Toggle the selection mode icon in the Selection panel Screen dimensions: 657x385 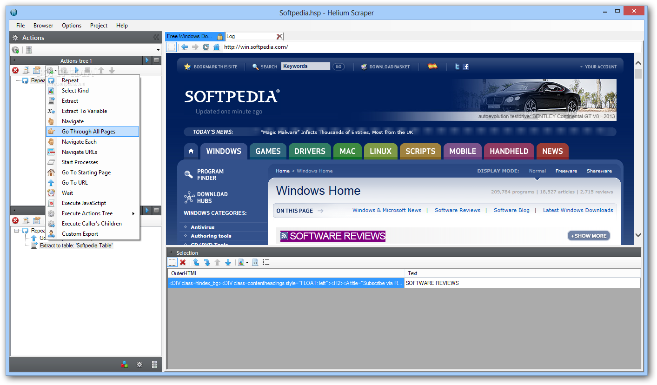[172, 262]
